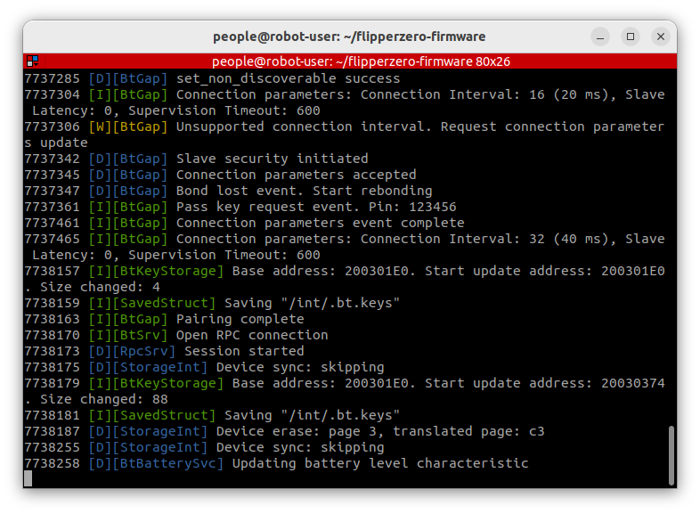
Task: Click 'set_non_discoverable success' log line
Action: (288, 78)
